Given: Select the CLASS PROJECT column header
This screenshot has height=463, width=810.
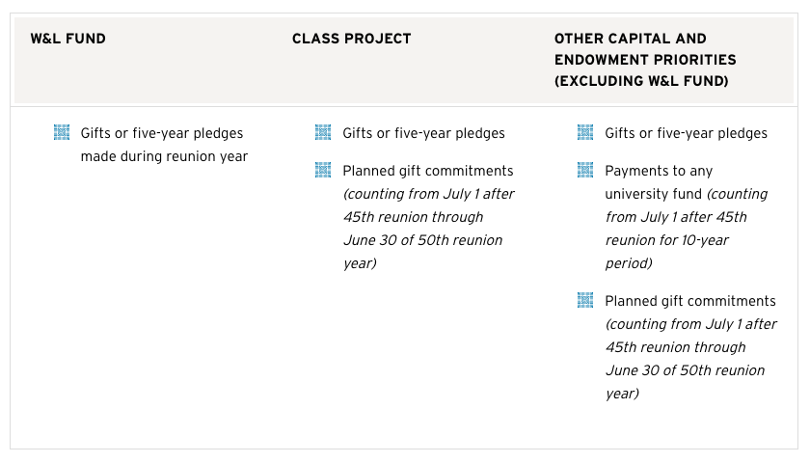Looking at the screenshot, I should 351,39.
